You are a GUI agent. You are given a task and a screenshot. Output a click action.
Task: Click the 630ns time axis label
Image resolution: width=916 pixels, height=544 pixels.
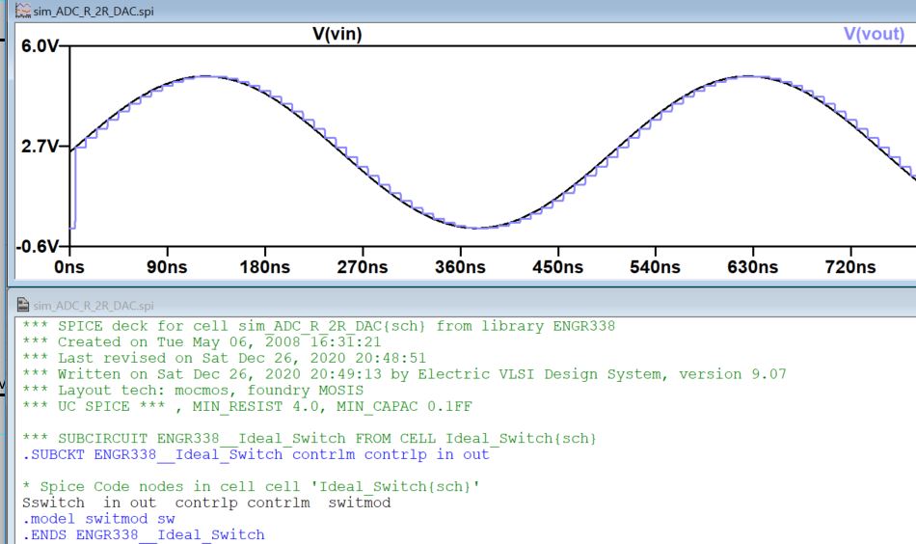coord(752,267)
